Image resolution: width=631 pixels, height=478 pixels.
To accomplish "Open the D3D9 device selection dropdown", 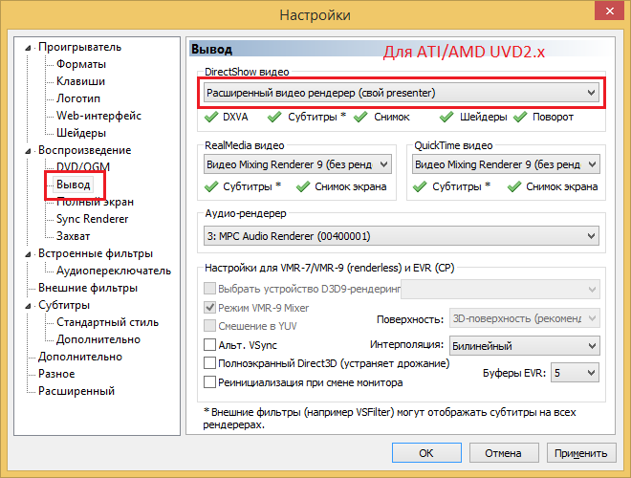I will click(500, 290).
